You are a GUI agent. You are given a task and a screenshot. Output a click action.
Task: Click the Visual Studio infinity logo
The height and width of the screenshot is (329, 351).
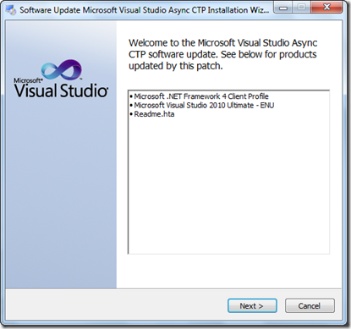point(62,69)
